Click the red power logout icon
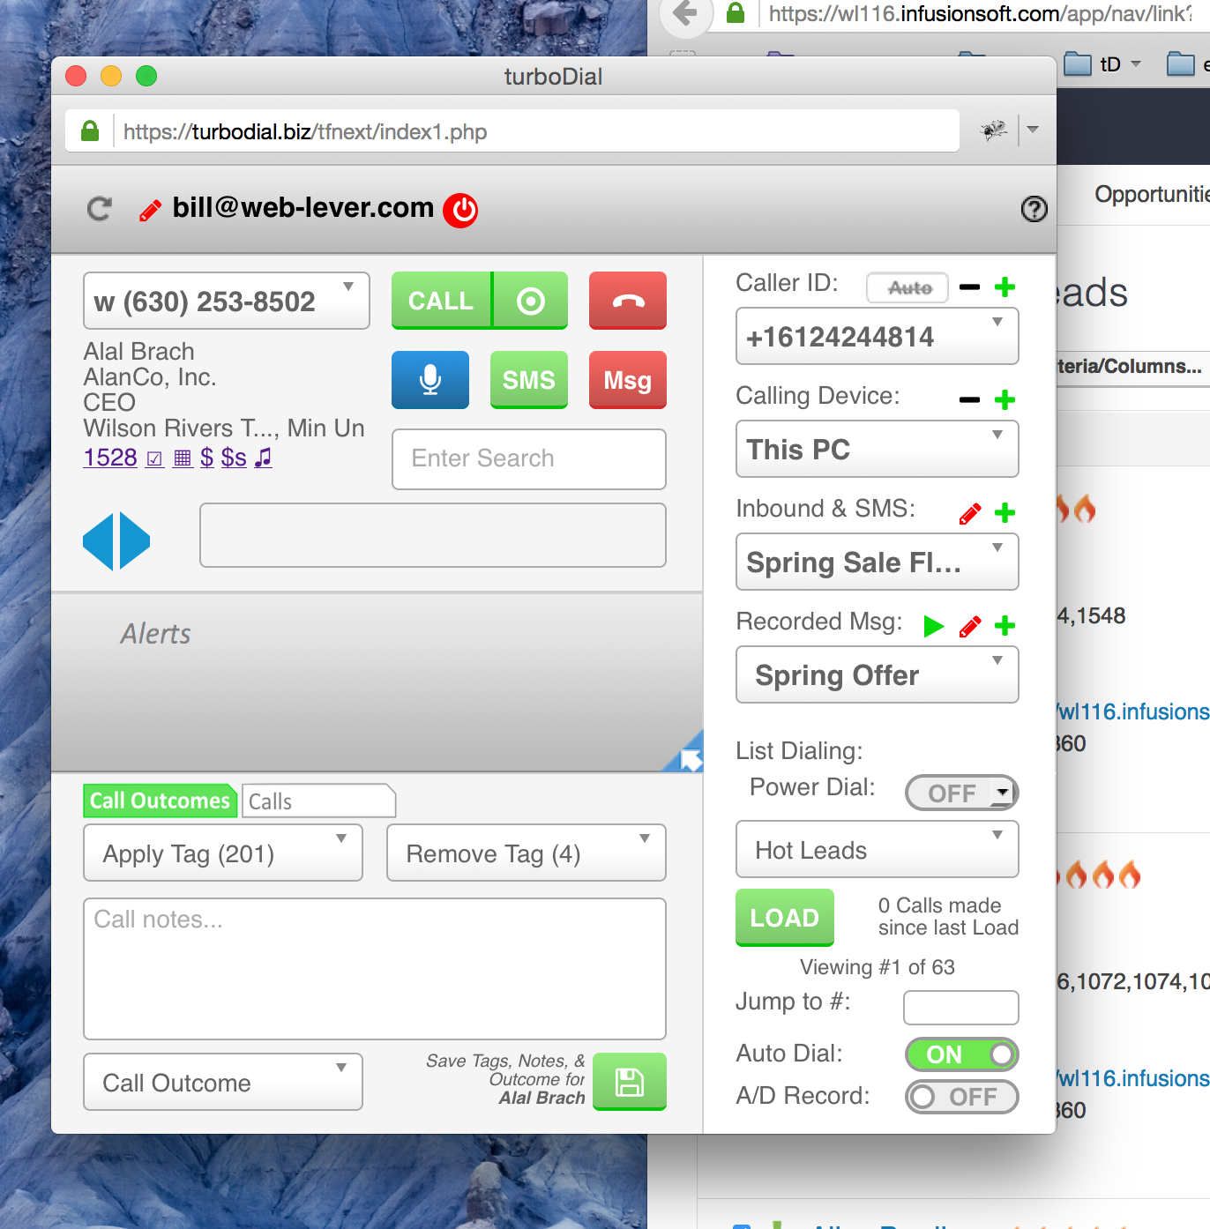This screenshot has height=1229, width=1210. pos(460,210)
